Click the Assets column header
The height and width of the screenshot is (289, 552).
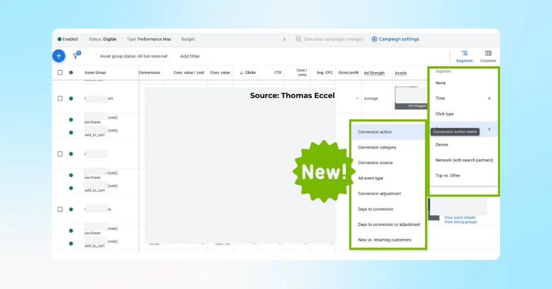tap(401, 73)
